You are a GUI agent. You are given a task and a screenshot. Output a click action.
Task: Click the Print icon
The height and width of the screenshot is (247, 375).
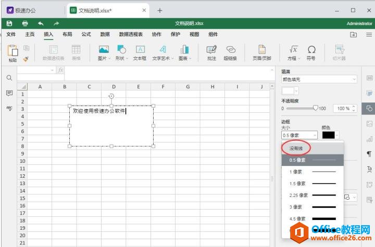25,23
